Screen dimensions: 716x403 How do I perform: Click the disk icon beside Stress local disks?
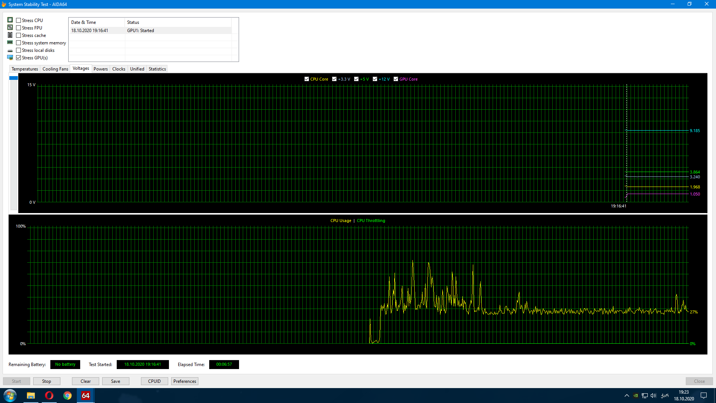10,50
